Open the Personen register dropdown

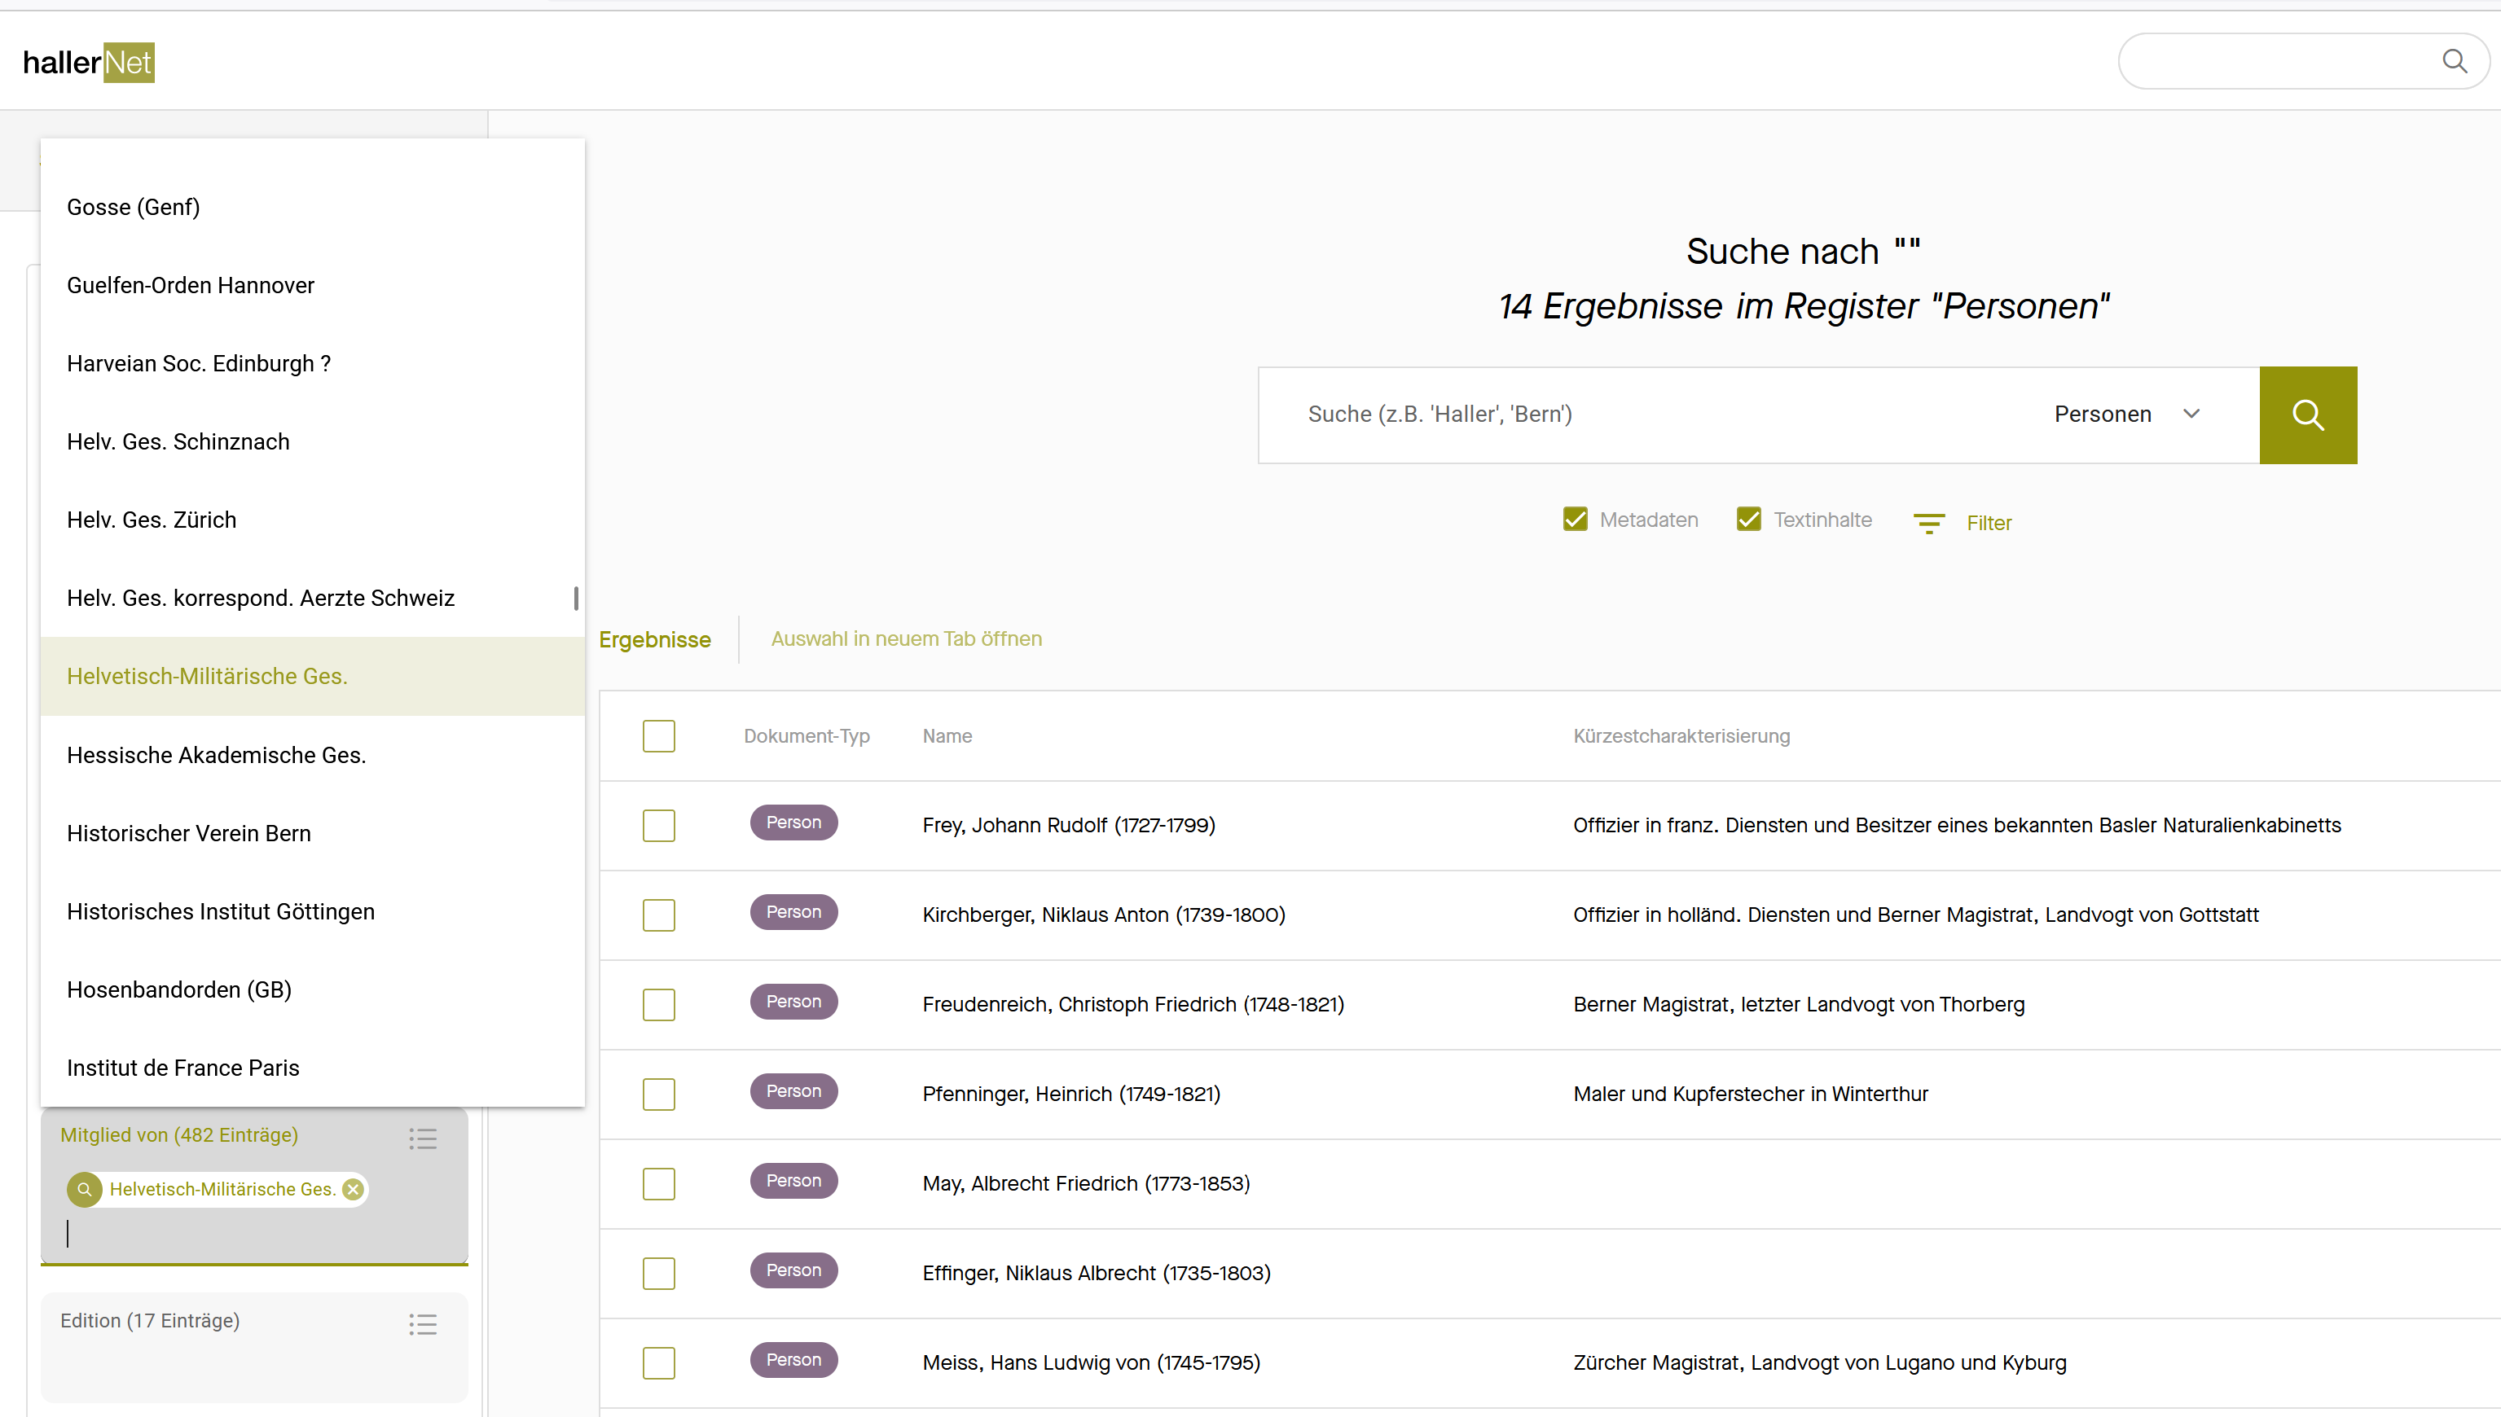point(2127,415)
